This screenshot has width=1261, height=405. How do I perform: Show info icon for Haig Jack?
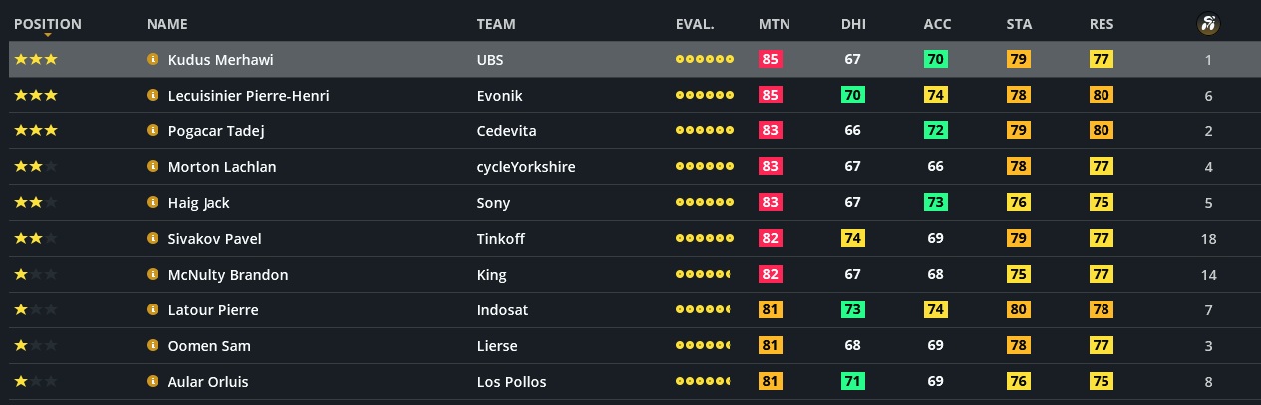point(153,203)
